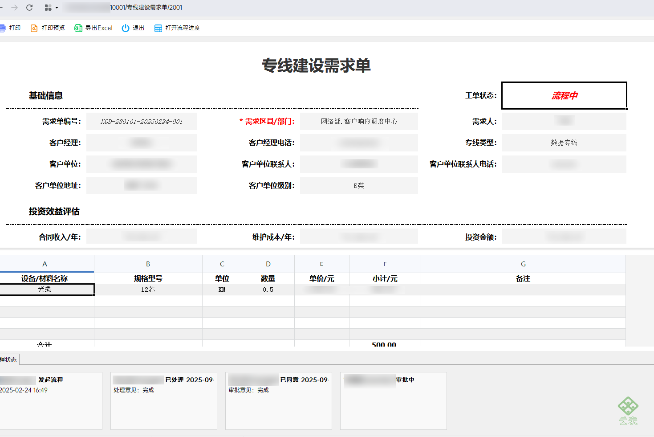The width and height of the screenshot is (654, 437).
Task: Open the browser apps grid icon
Action: 48,8
